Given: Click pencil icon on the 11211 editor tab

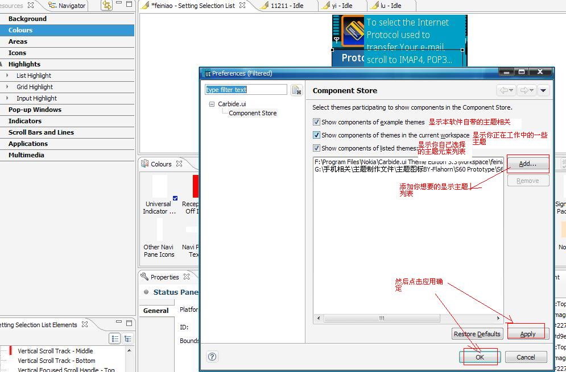Looking at the screenshot, I should click(x=265, y=6).
